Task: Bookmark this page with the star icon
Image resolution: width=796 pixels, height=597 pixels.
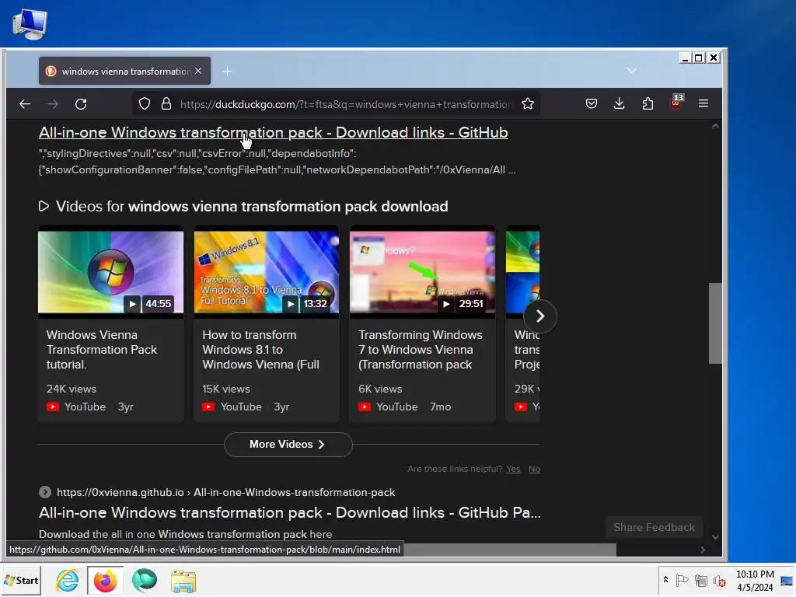Action: [x=528, y=104]
